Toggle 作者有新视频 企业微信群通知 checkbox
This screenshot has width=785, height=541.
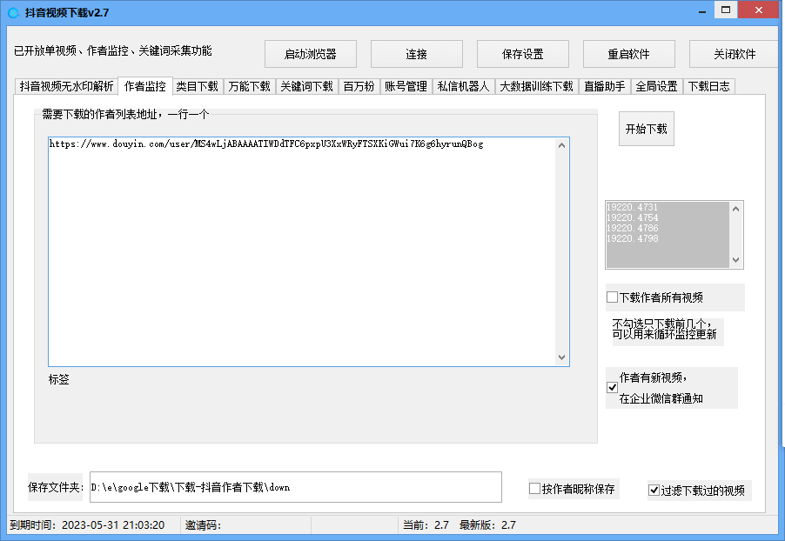[612, 387]
